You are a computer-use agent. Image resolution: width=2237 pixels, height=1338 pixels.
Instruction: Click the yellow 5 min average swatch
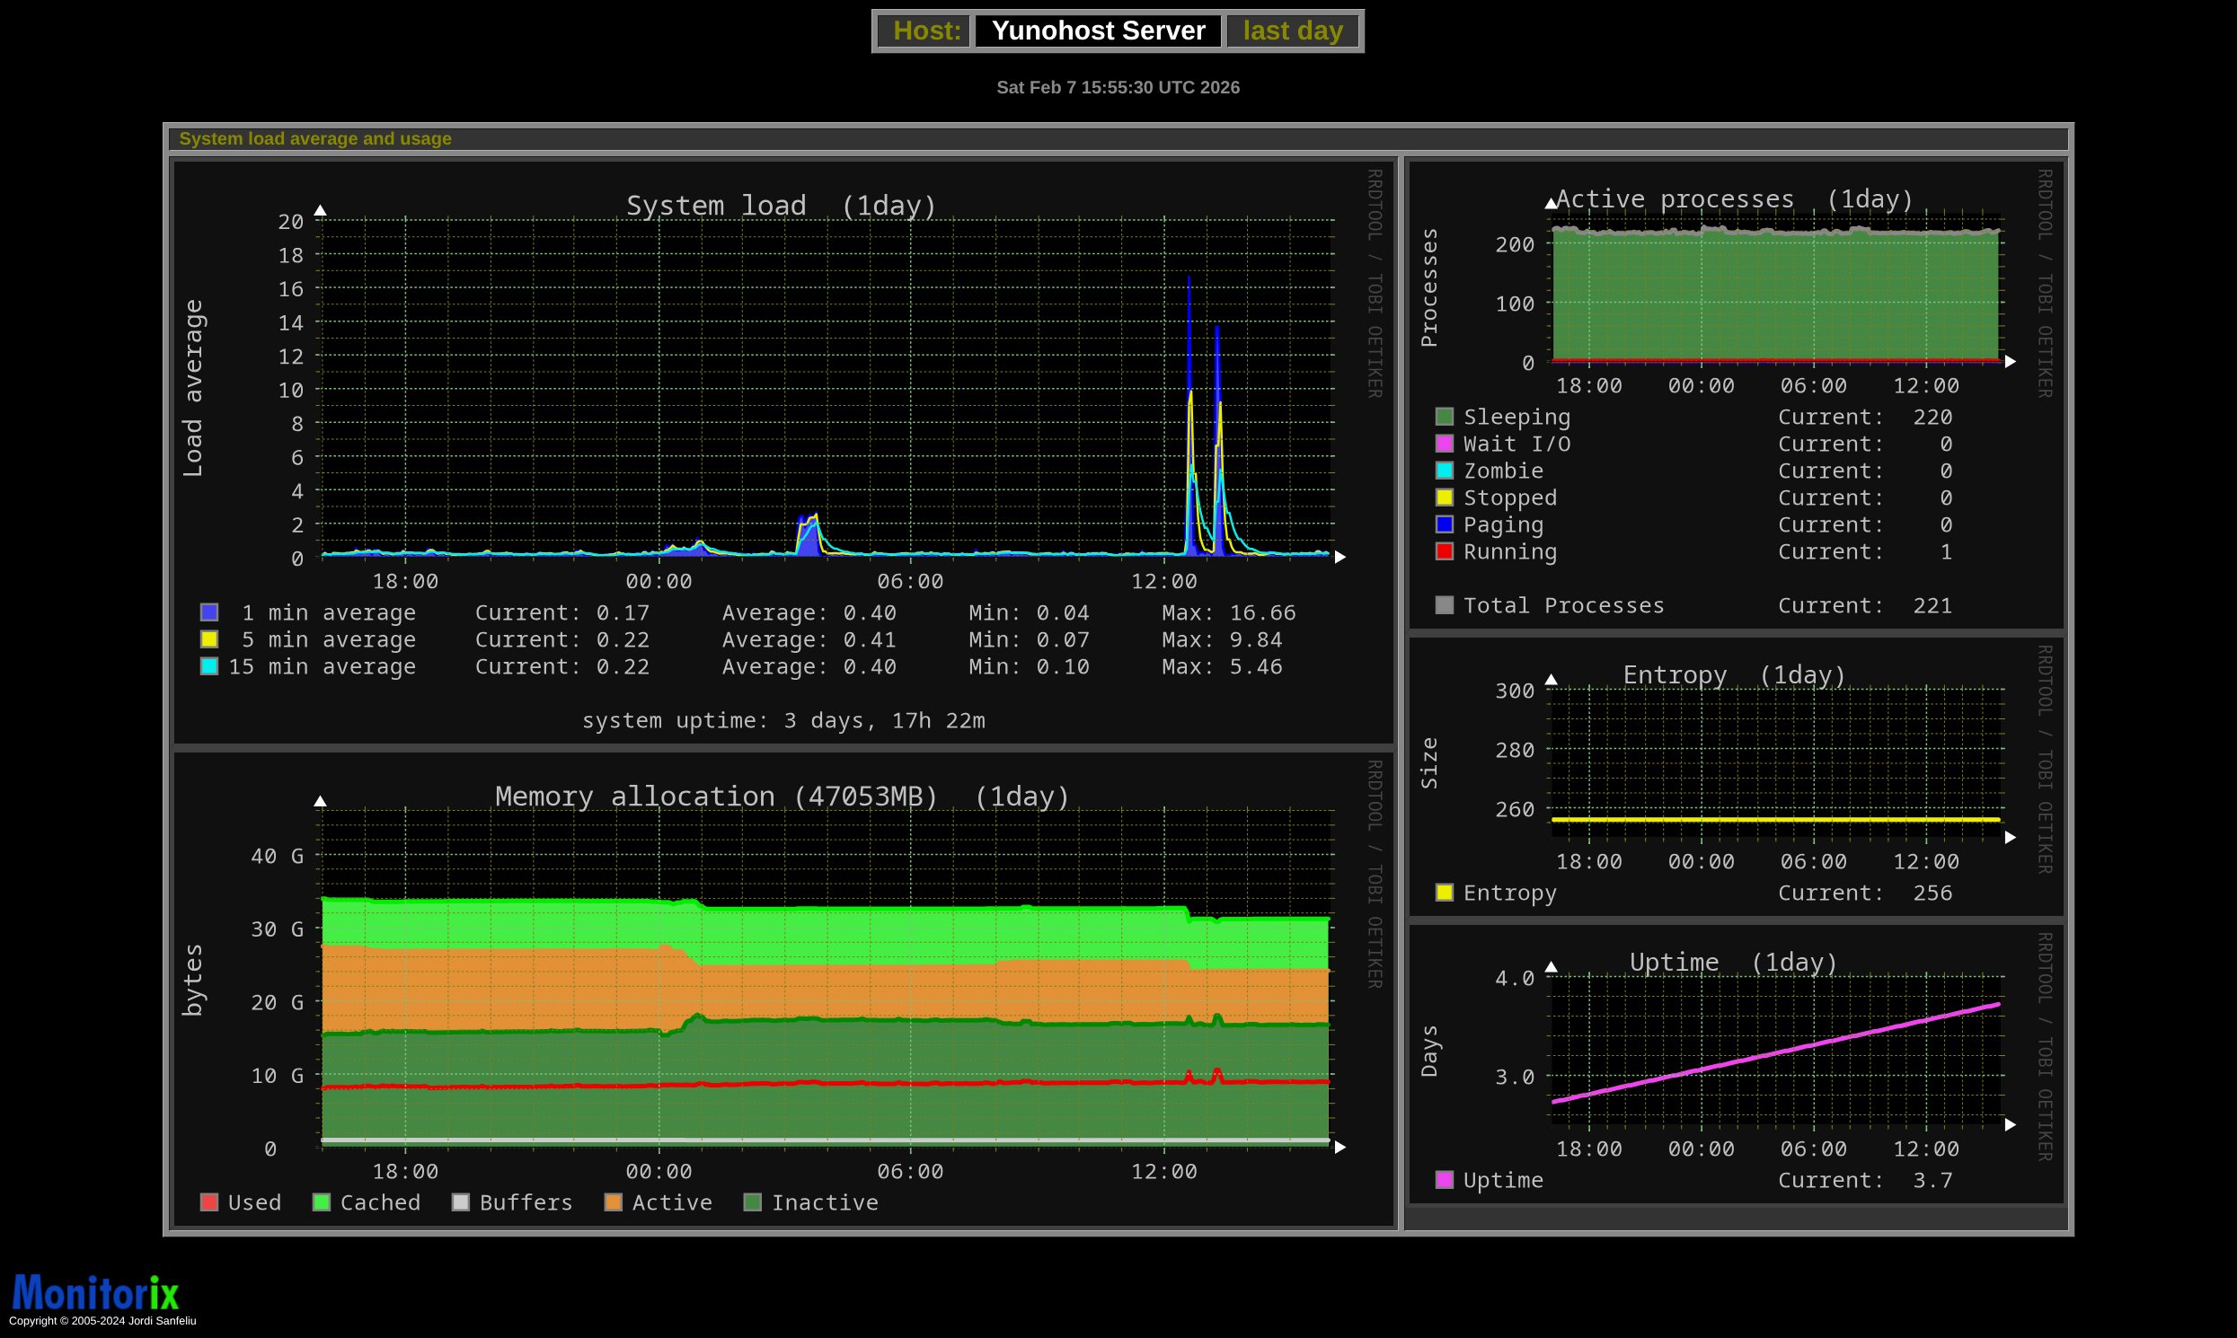coord(209,639)
